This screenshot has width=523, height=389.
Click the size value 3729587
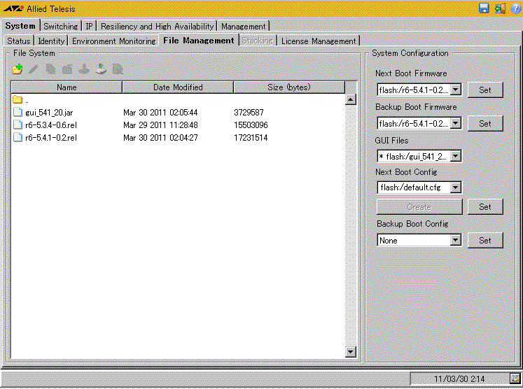[249, 113]
